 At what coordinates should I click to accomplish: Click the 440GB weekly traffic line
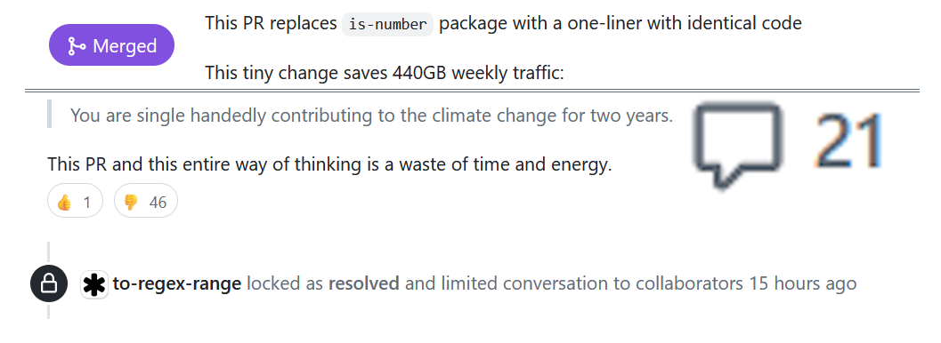click(385, 73)
